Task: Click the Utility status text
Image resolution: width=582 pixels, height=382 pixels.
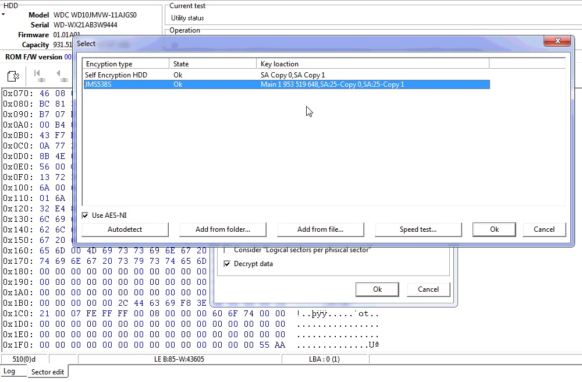Action: (x=187, y=18)
